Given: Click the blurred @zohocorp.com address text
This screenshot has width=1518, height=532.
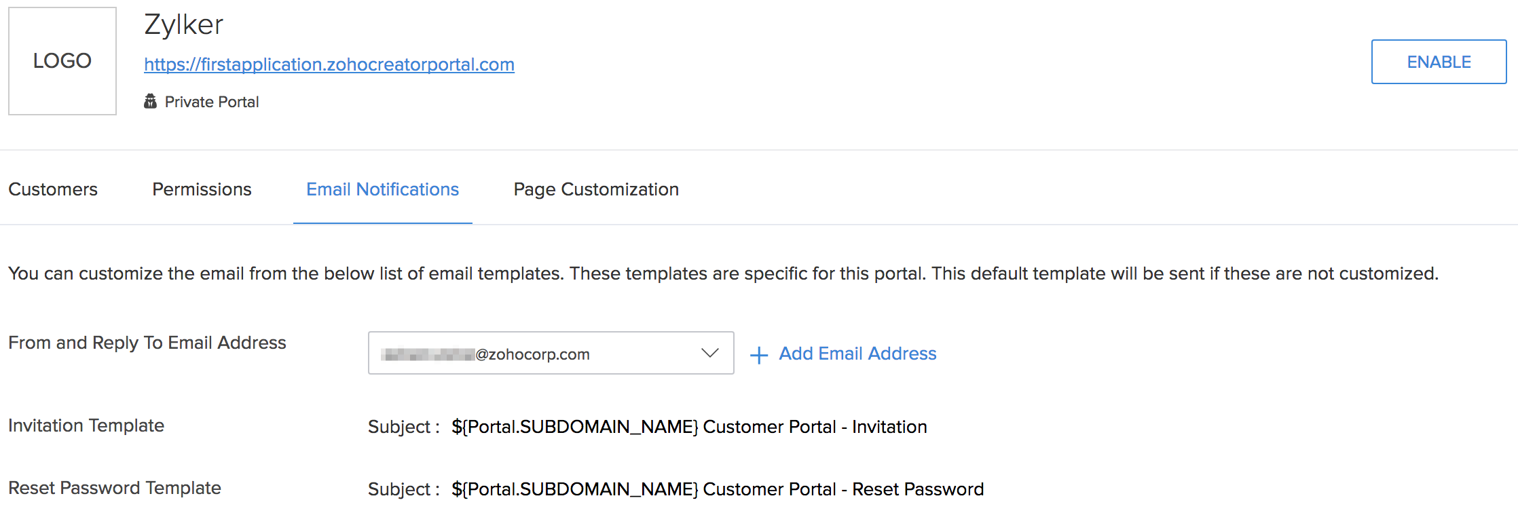Looking at the screenshot, I should coord(485,354).
